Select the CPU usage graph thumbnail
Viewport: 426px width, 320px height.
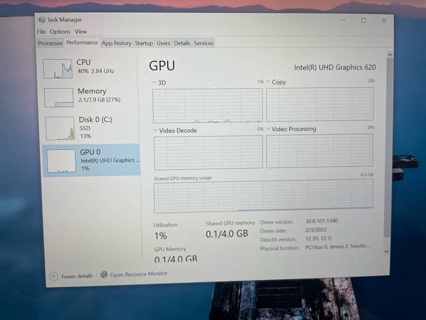click(x=58, y=69)
